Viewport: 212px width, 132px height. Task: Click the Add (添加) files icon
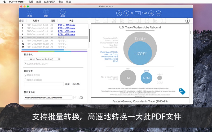pyautogui.click(x=29, y=12)
